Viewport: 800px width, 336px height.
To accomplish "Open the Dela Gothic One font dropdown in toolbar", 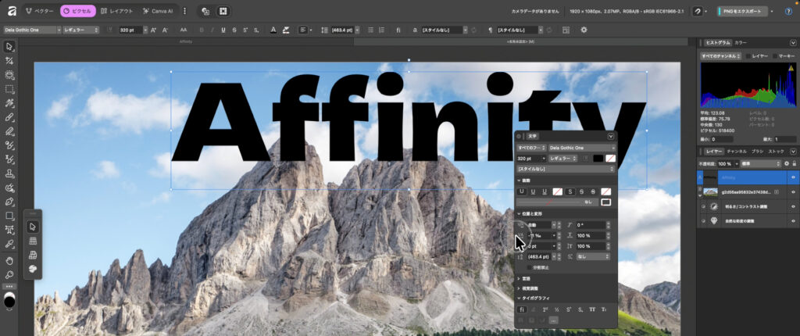I will tap(31, 30).
